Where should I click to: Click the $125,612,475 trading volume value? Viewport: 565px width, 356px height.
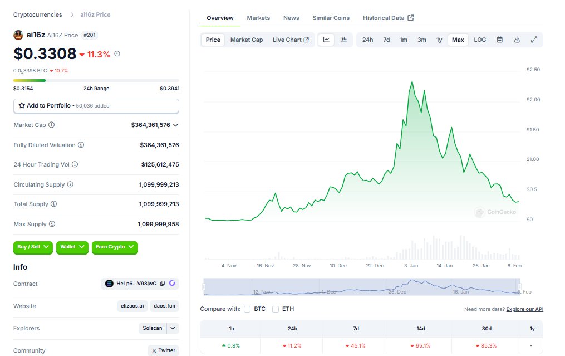160,164
